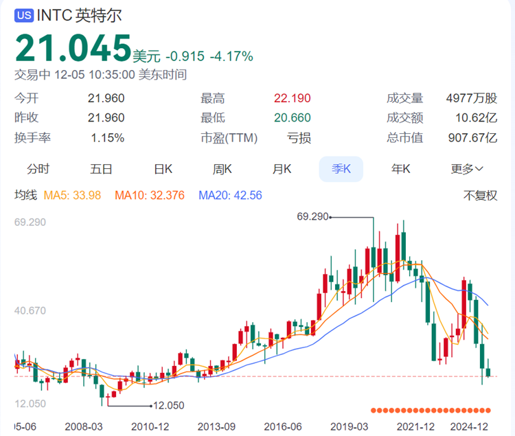Click the 总市值 value 907.67亿
515x436 pixels.
(473, 138)
